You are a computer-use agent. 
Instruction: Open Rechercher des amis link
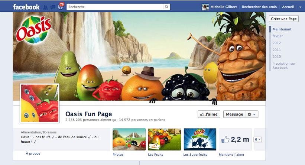259,7
